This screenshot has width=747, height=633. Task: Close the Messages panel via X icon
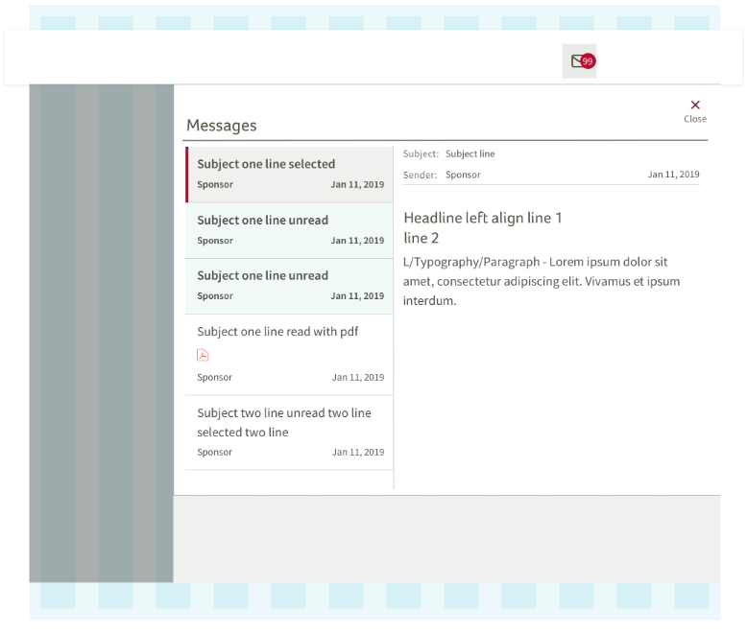695,105
